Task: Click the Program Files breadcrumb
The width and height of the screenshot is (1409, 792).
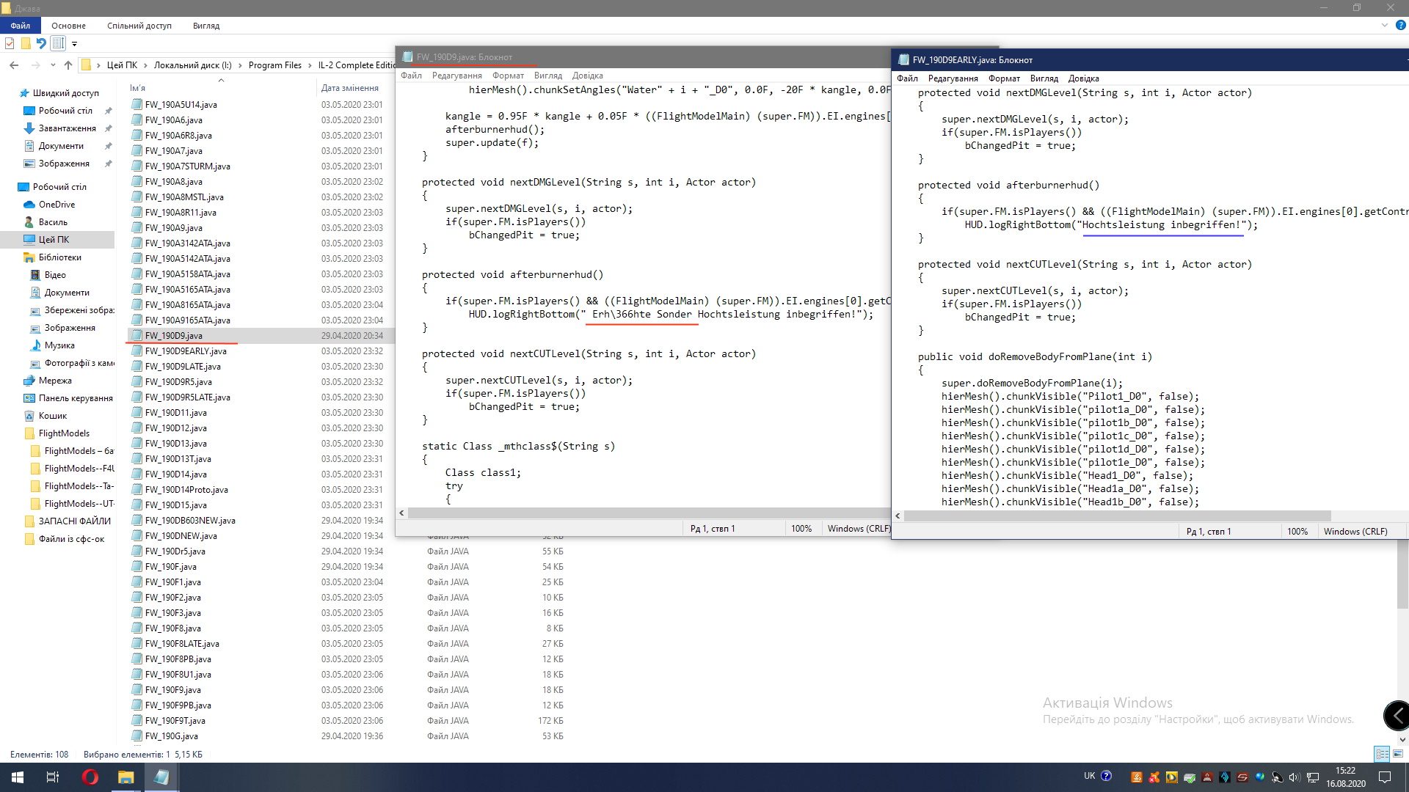Action: point(274,65)
